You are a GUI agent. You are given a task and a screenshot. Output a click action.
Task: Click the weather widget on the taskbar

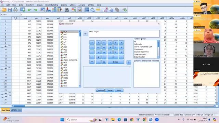pyautogui.click(x=11, y=120)
